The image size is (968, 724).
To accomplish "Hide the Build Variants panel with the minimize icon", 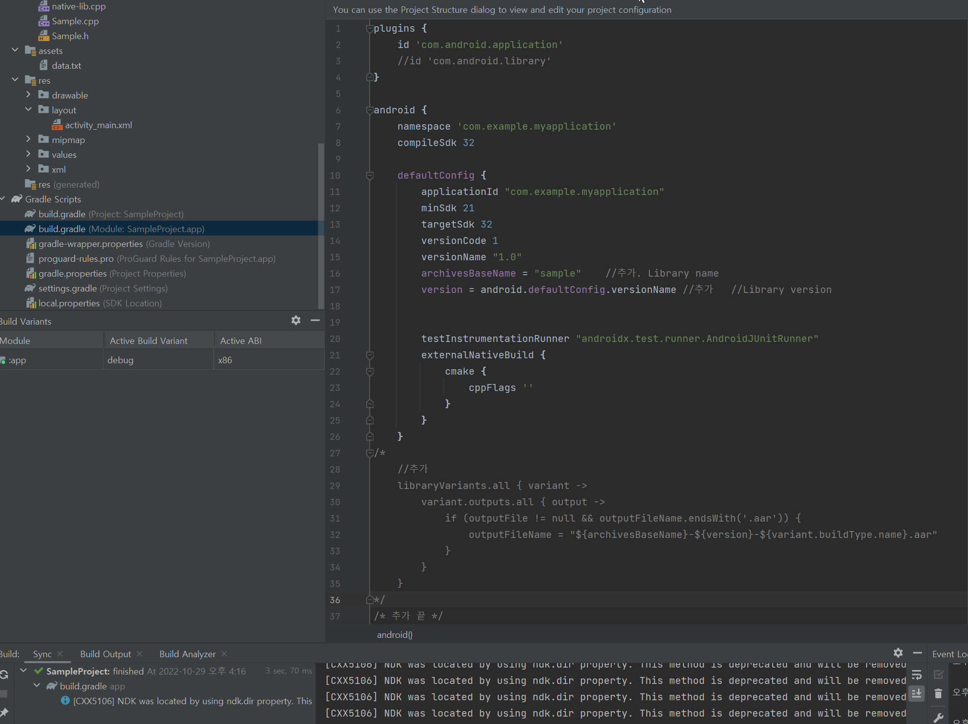I will pos(315,320).
